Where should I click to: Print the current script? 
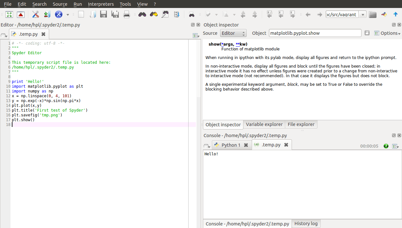127,14
